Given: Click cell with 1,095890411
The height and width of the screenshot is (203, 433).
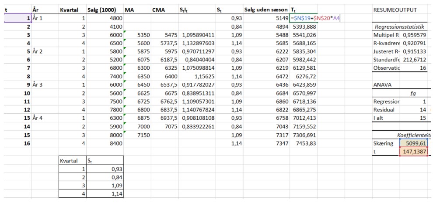Looking at the screenshot, I should (197, 35).
